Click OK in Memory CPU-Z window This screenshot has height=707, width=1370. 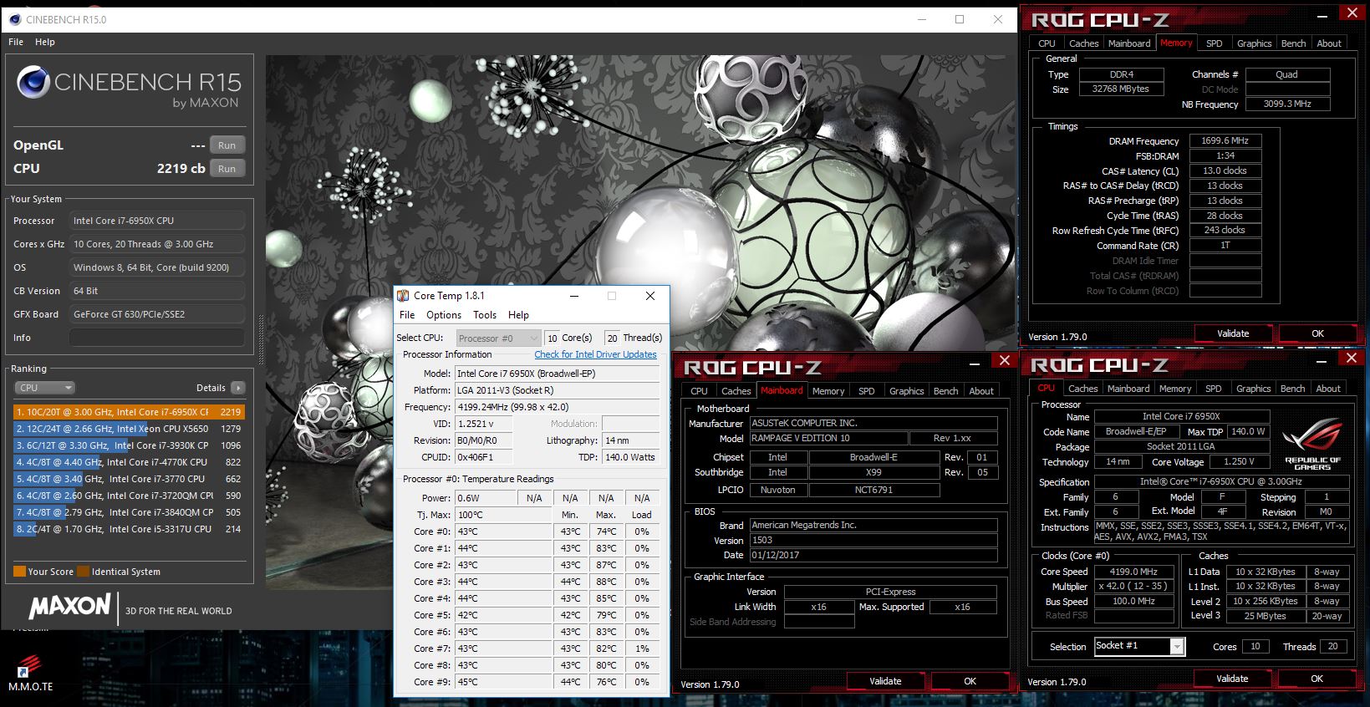pos(1317,333)
